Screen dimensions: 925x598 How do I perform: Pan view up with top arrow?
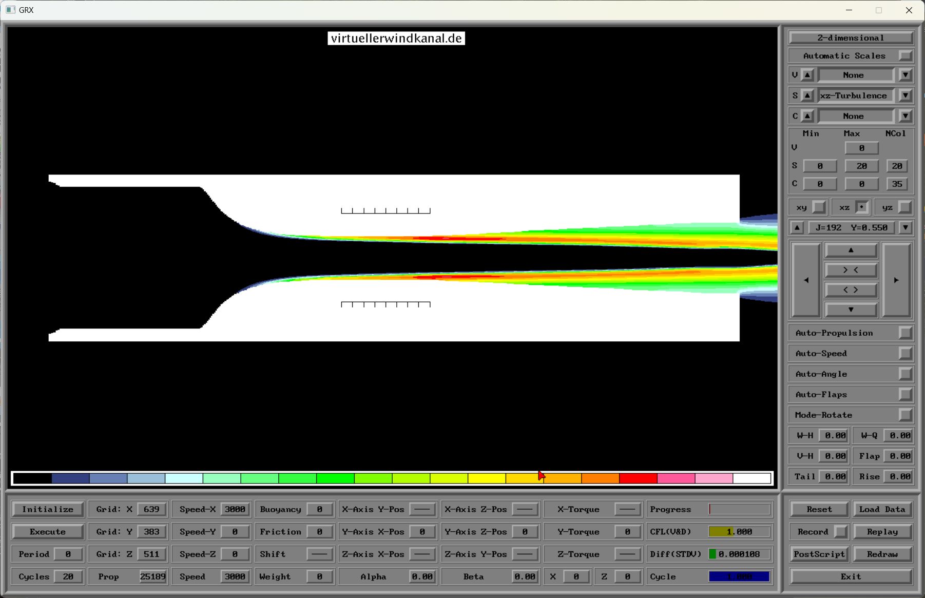click(851, 250)
